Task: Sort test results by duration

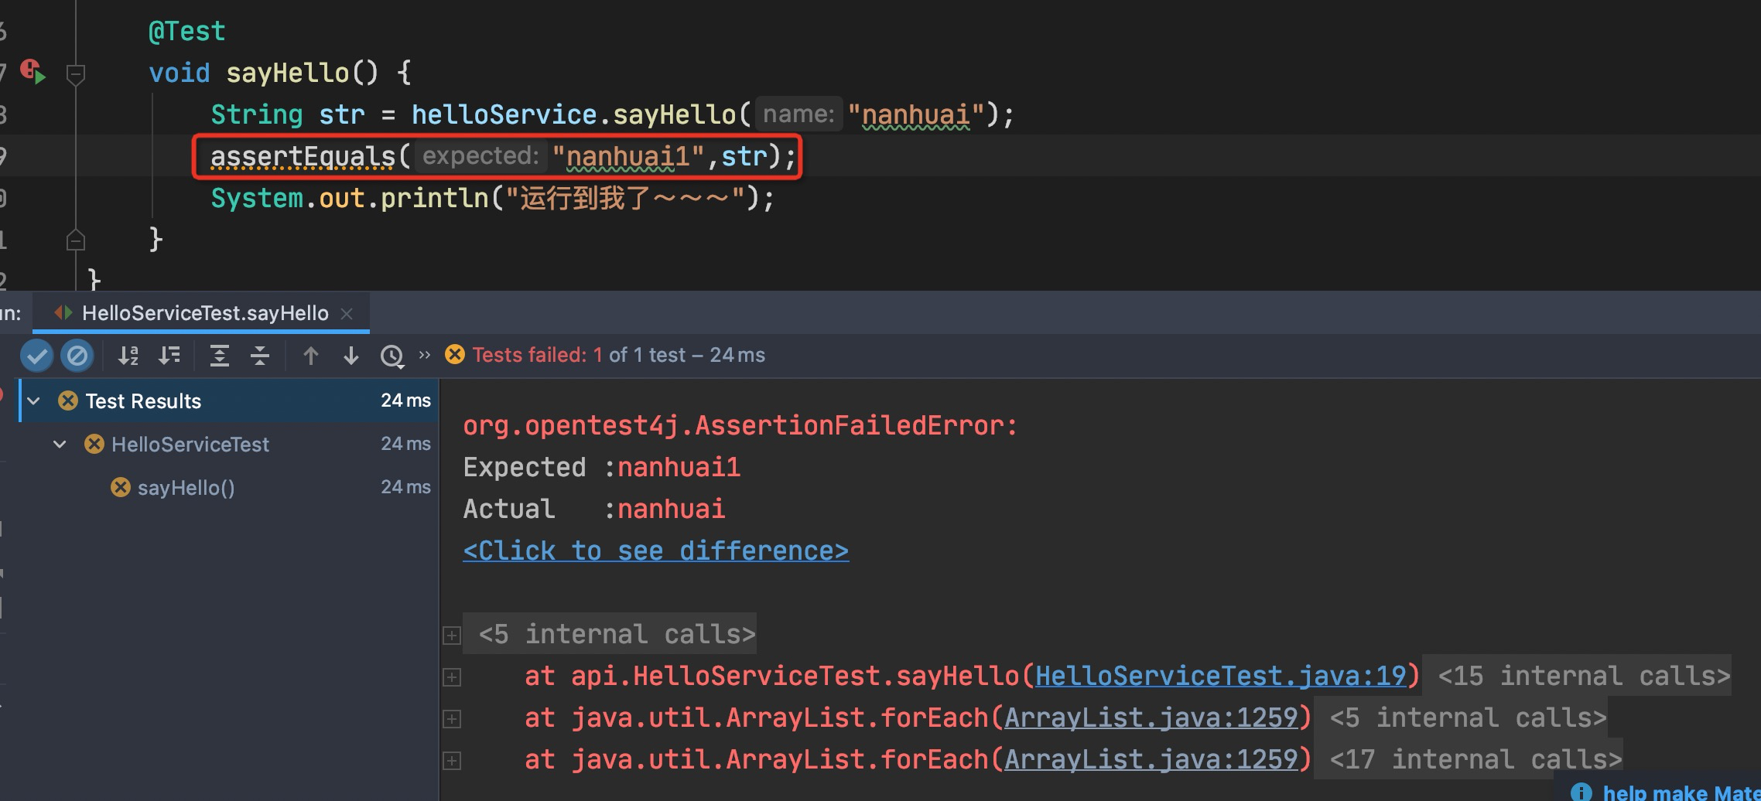Action: click(169, 356)
